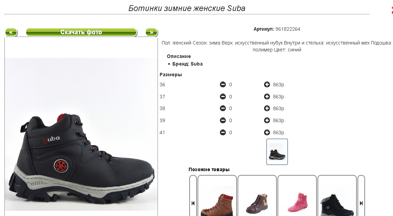Click the title Ботинки зимние женские Suba

point(187,8)
